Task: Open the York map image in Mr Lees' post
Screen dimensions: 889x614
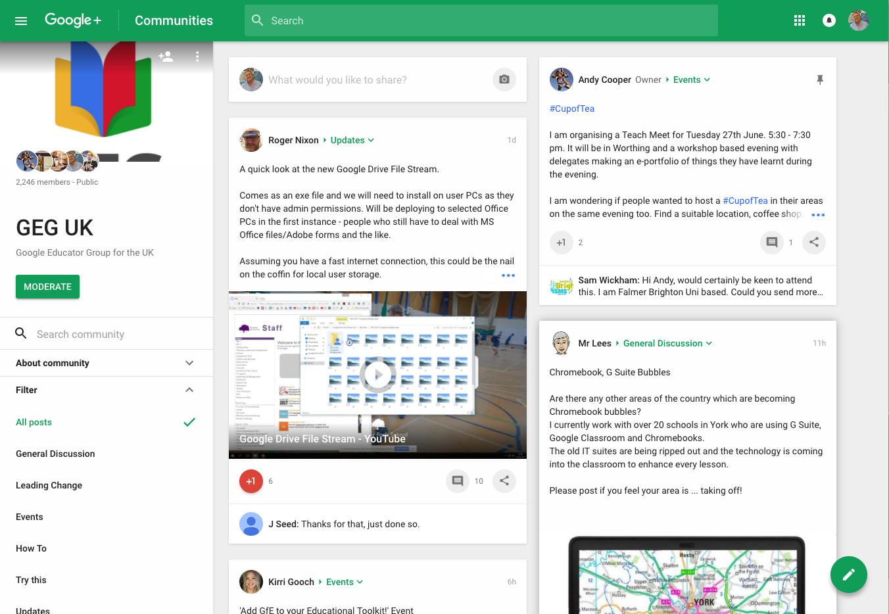Action: pyautogui.click(x=687, y=575)
